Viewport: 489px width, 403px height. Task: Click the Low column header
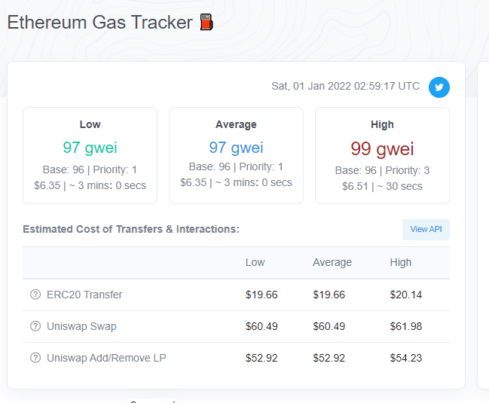(255, 262)
